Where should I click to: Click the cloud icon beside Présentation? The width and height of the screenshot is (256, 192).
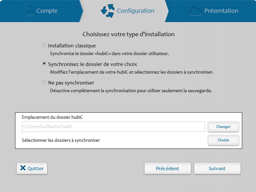[x=195, y=11]
